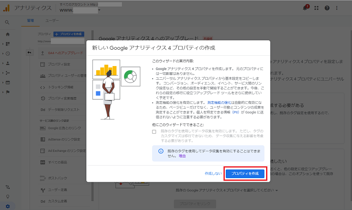Open the account selector dropdown arrow beside www
Screen dimensions: 352x210
(99, 10)
